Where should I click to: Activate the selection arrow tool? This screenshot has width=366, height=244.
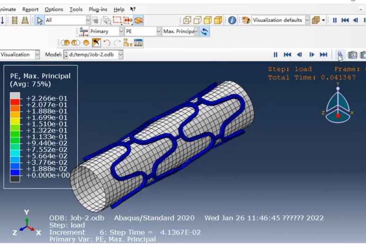[40, 21]
